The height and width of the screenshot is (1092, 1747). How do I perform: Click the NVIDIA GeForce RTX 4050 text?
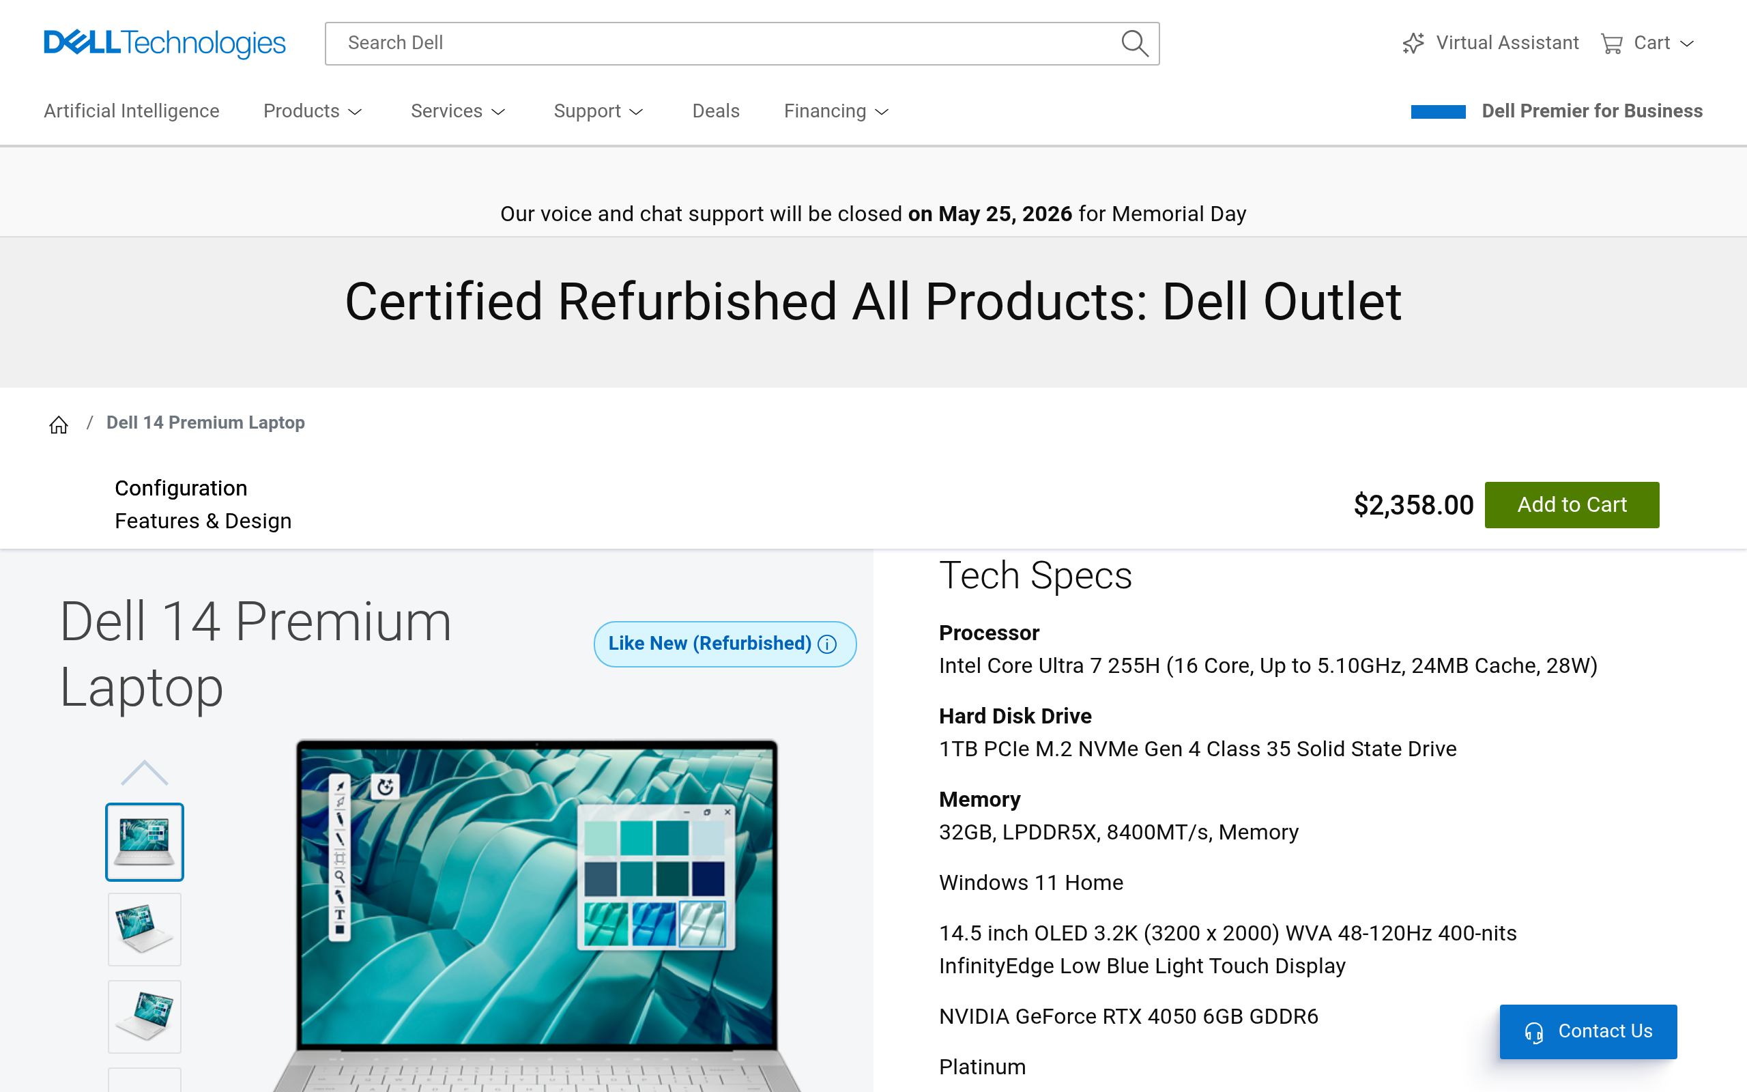pos(1129,1017)
